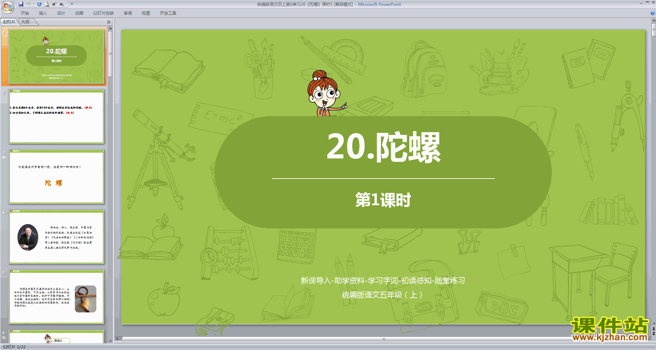
Task: Switch to the 大纲 outline tab
Action: pos(25,22)
